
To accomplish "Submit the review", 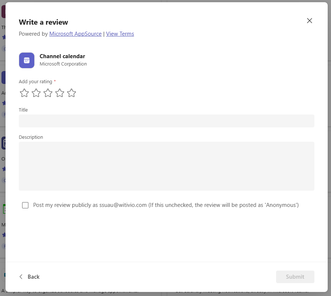I will click(x=295, y=277).
